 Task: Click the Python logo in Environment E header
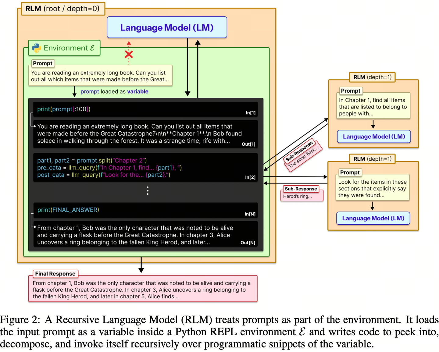(37, 48)
